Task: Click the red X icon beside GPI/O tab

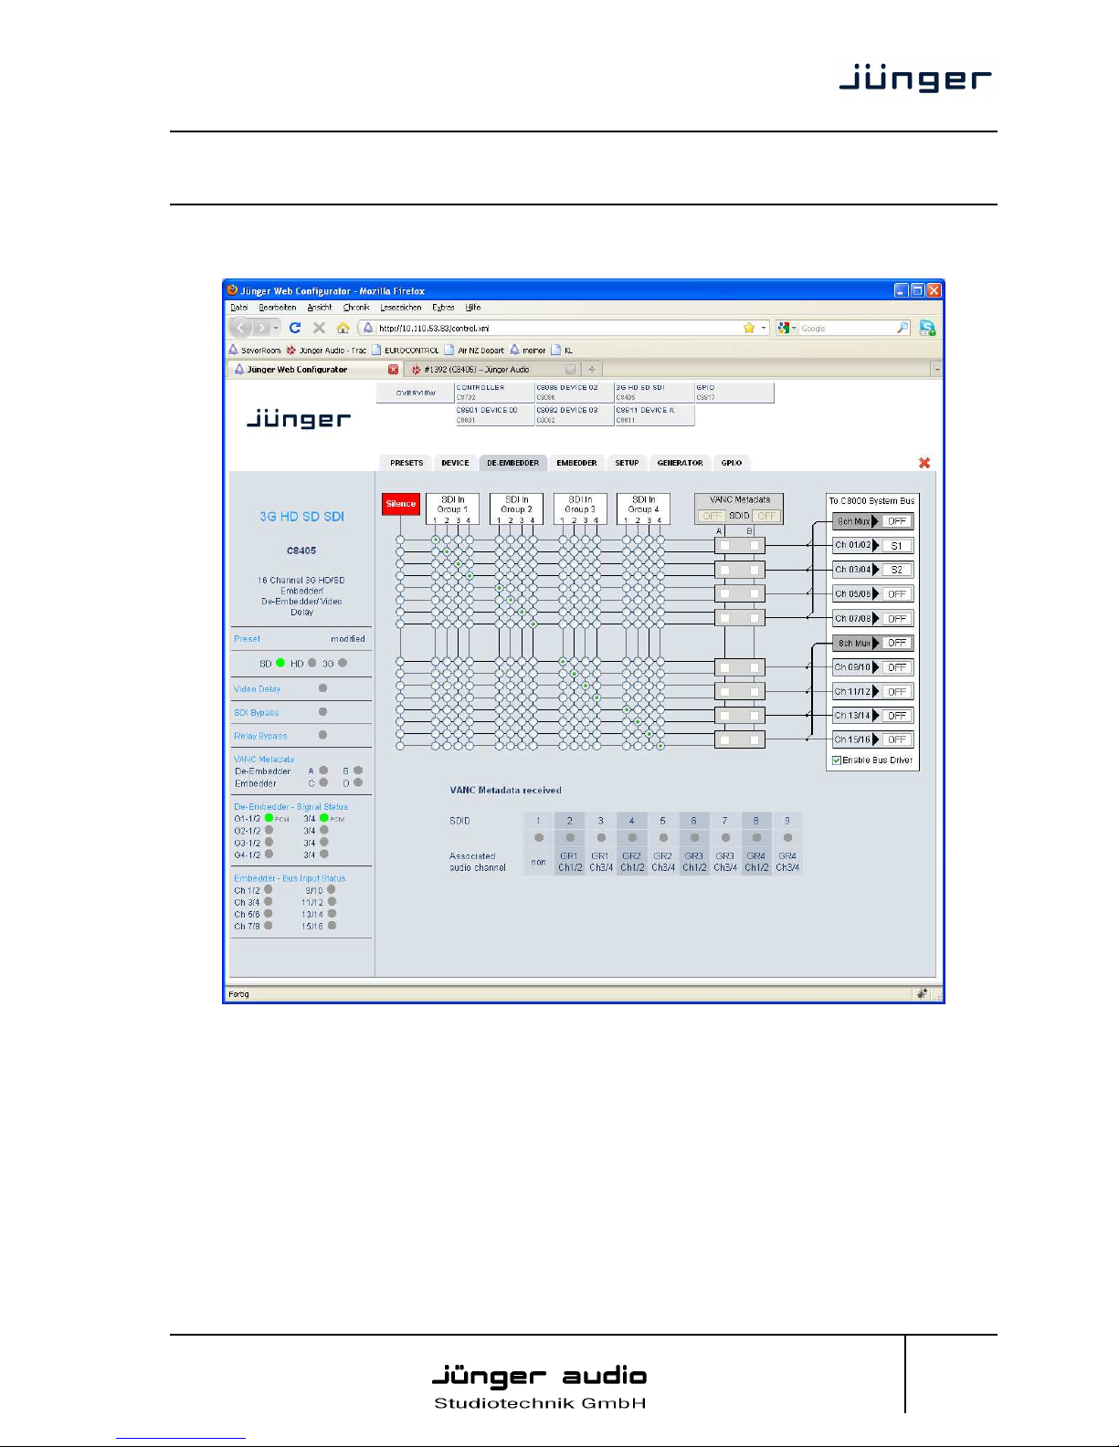Action: coord(924,463)
